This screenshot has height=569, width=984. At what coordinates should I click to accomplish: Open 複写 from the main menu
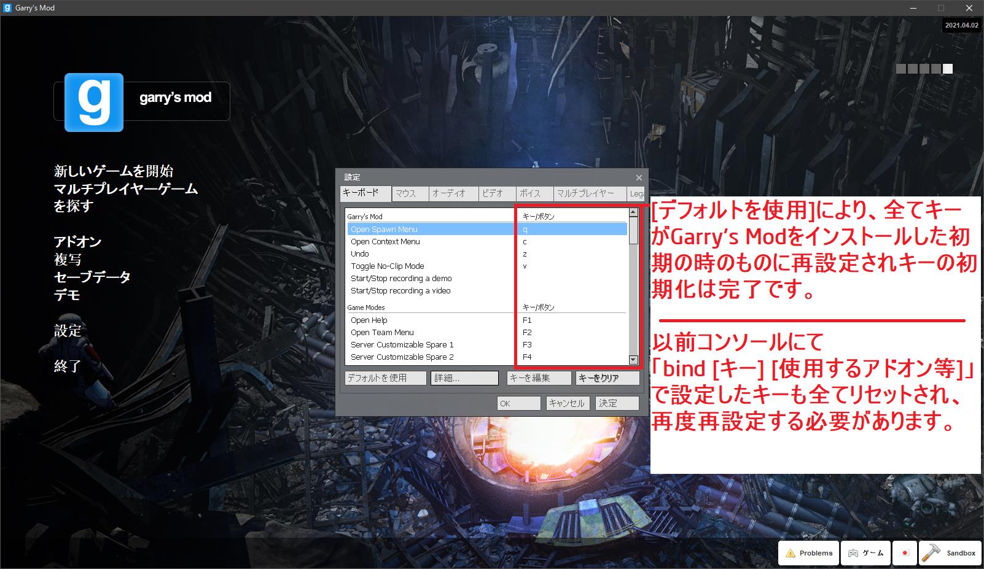[68, 259]
